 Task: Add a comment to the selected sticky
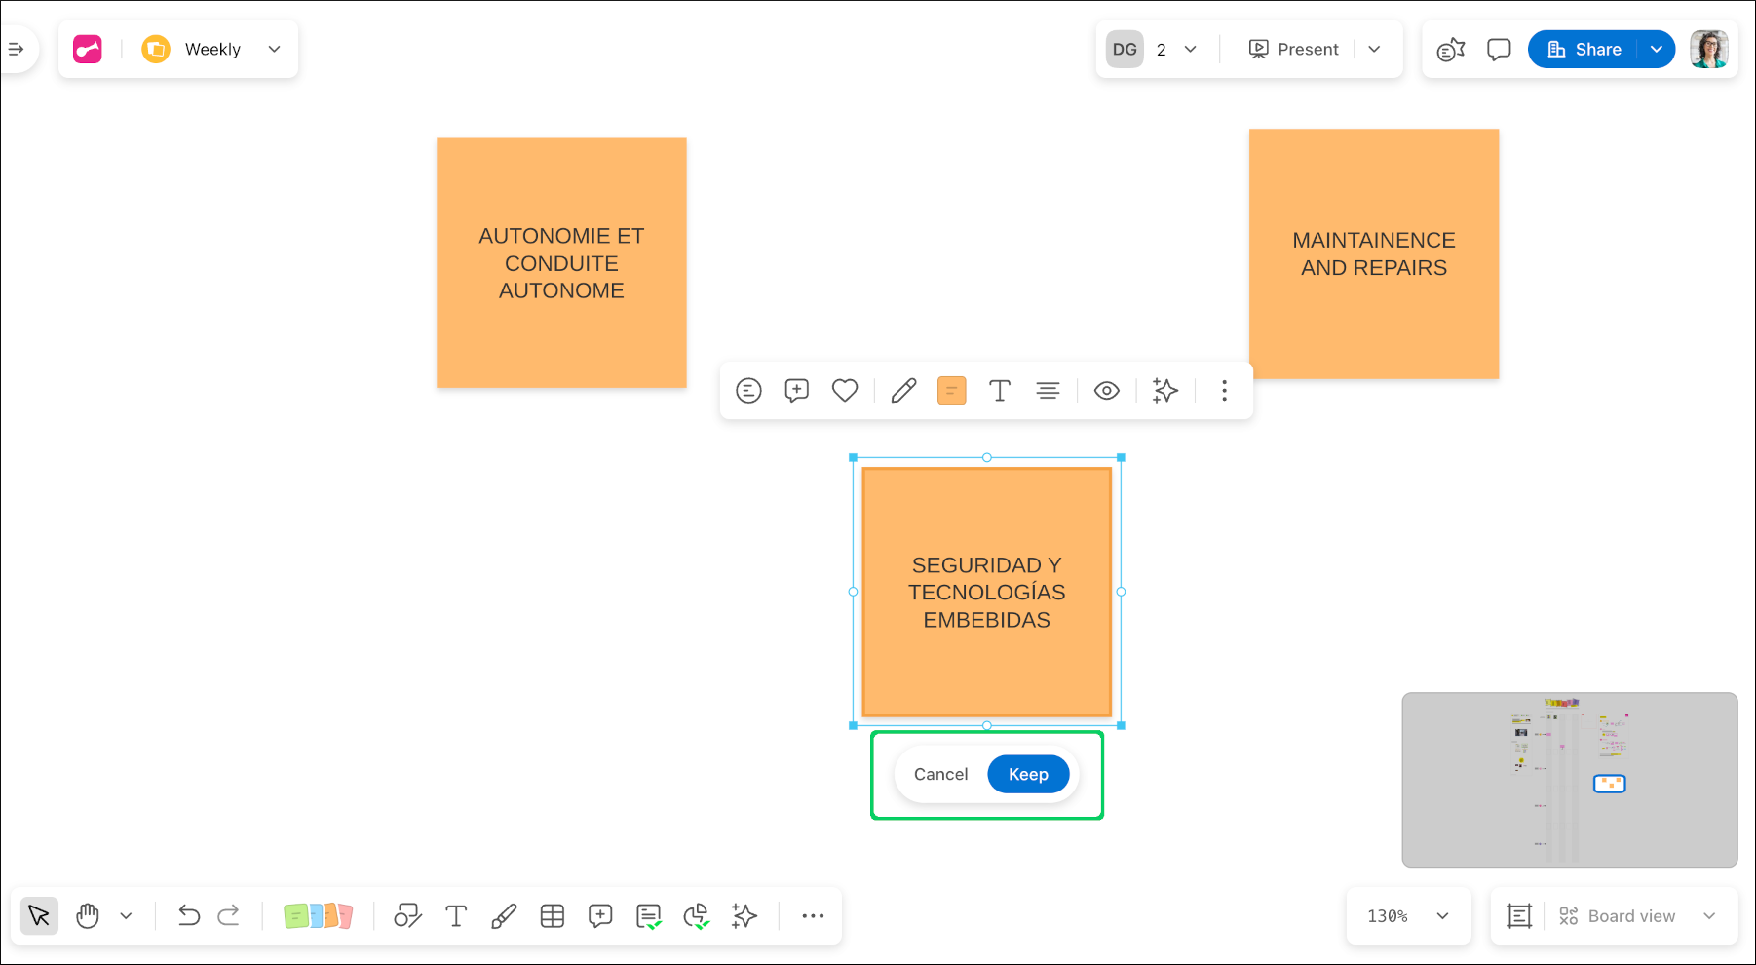click(796, 391)
